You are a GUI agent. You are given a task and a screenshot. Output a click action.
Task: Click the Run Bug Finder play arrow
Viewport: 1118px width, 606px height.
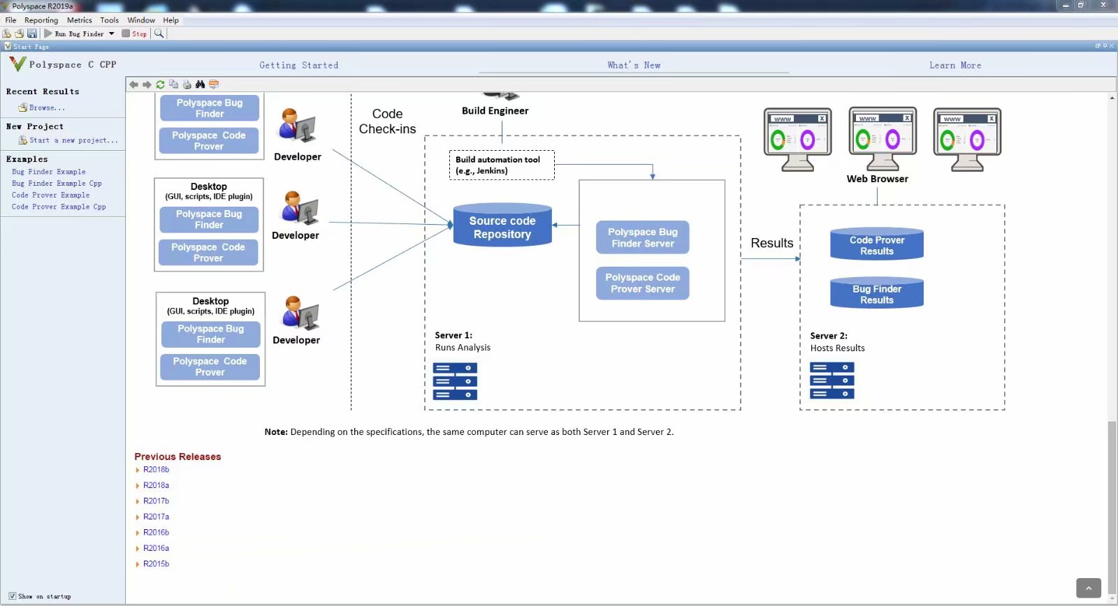(x=48, y=34)
